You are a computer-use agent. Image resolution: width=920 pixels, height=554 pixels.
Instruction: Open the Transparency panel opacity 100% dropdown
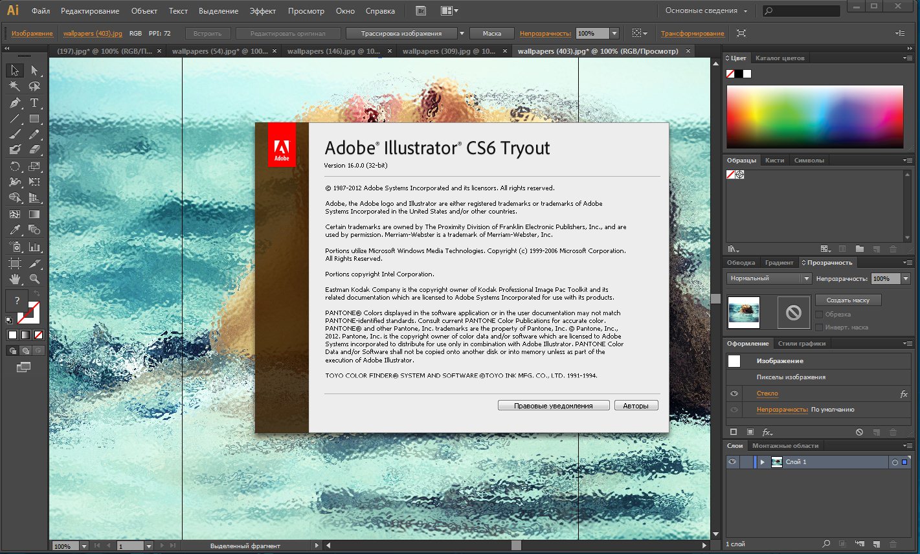pos(906,279)
